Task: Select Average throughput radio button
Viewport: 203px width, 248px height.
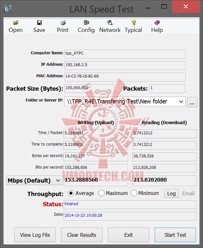Action: point(71,193)
